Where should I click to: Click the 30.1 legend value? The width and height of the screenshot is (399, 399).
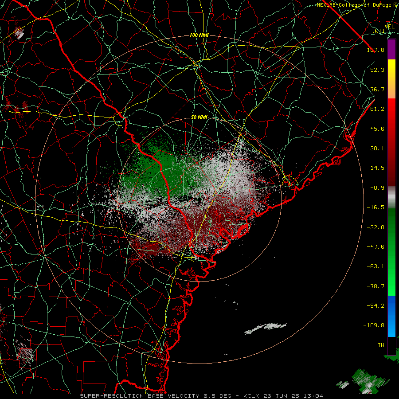tap(377, 149)
